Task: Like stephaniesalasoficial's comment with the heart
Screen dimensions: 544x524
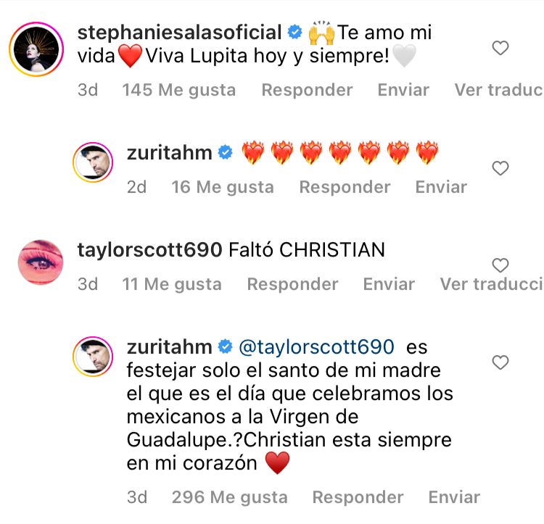Action: click(500, 48)
